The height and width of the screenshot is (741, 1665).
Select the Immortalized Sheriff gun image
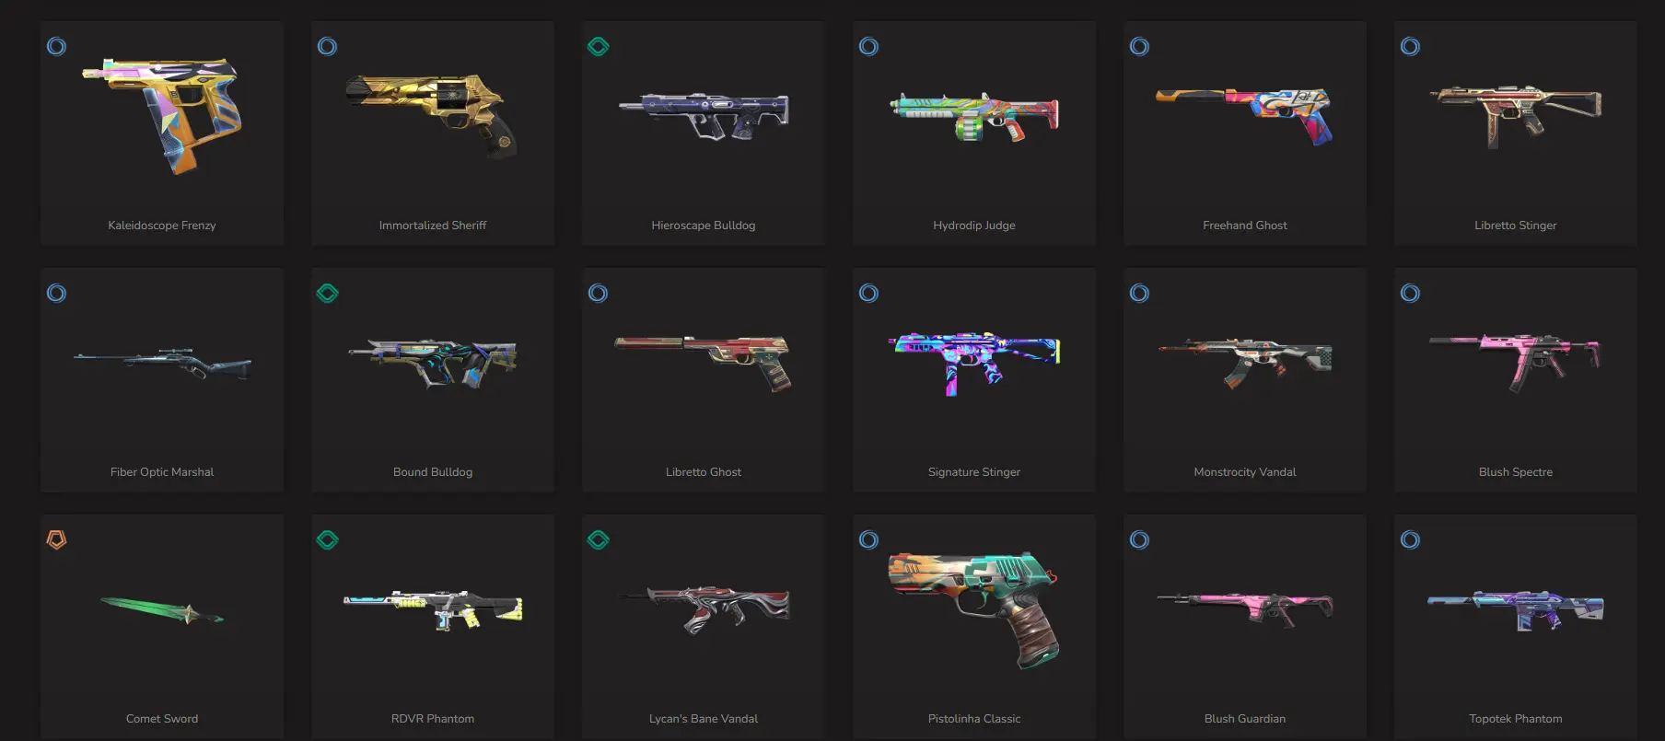[432, 115]
